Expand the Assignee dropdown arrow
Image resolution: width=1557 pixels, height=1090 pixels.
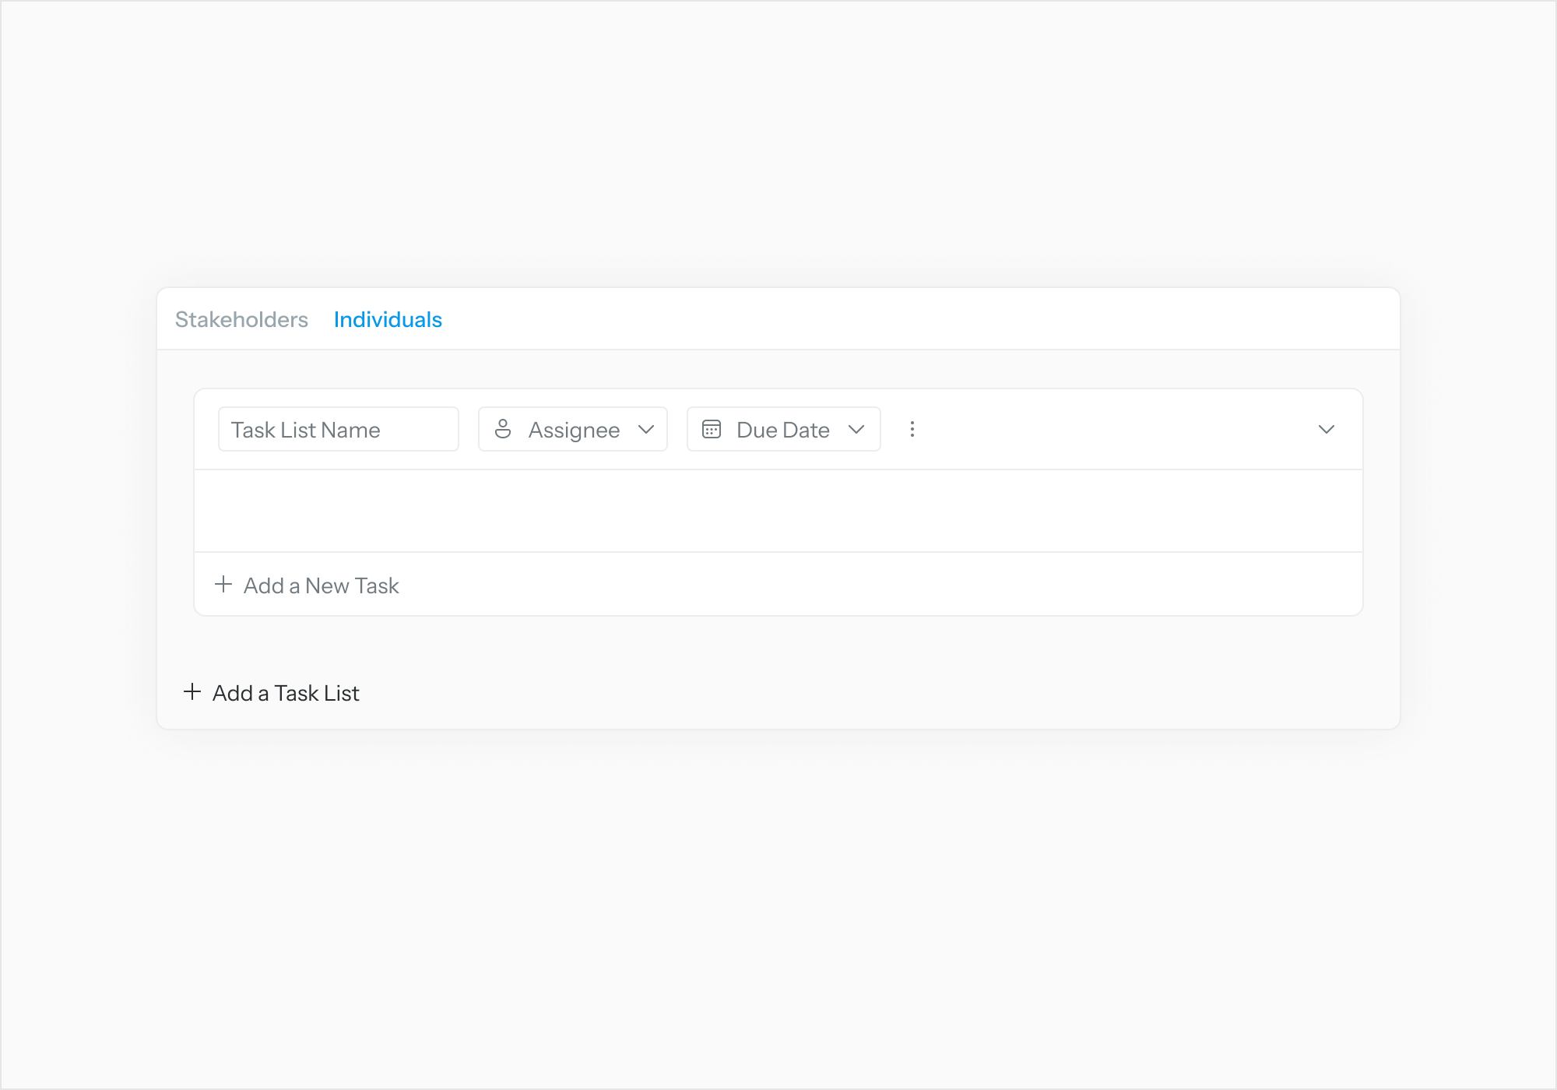point(646,429)
